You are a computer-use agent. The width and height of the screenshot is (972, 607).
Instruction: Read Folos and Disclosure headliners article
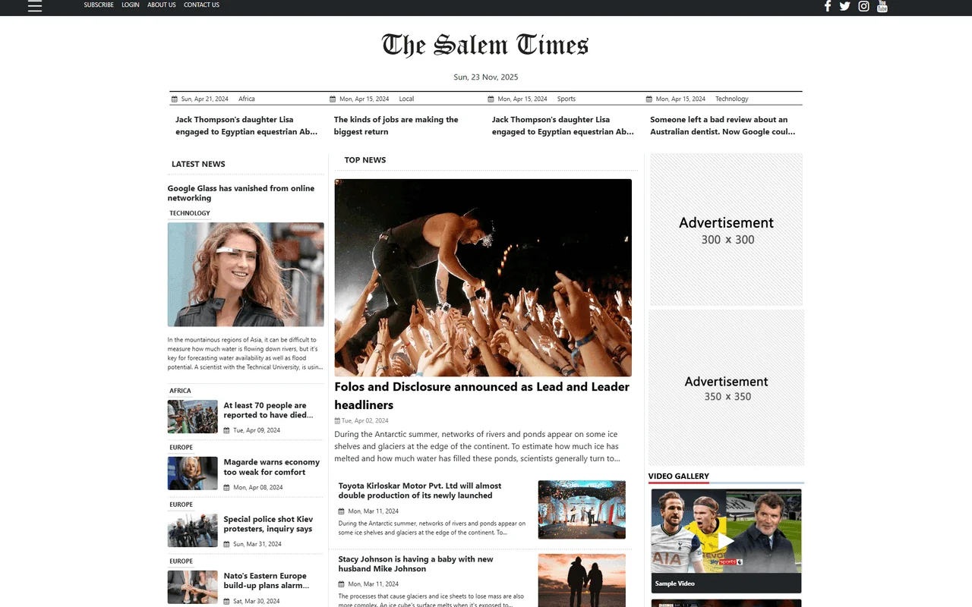(481, 395)
